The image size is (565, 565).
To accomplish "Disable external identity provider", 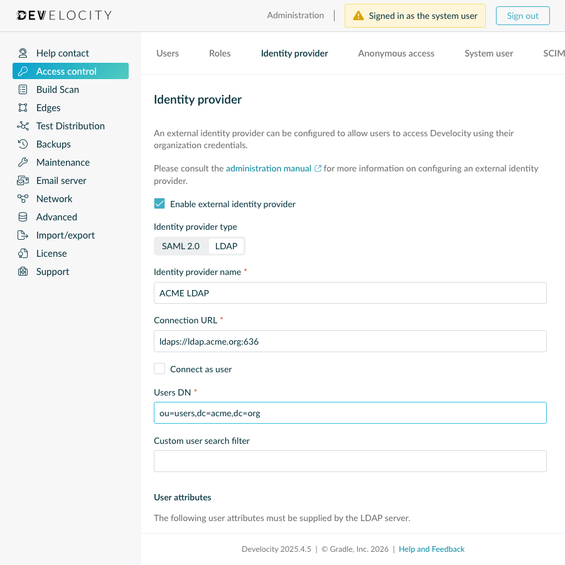I will coord(159,203).
